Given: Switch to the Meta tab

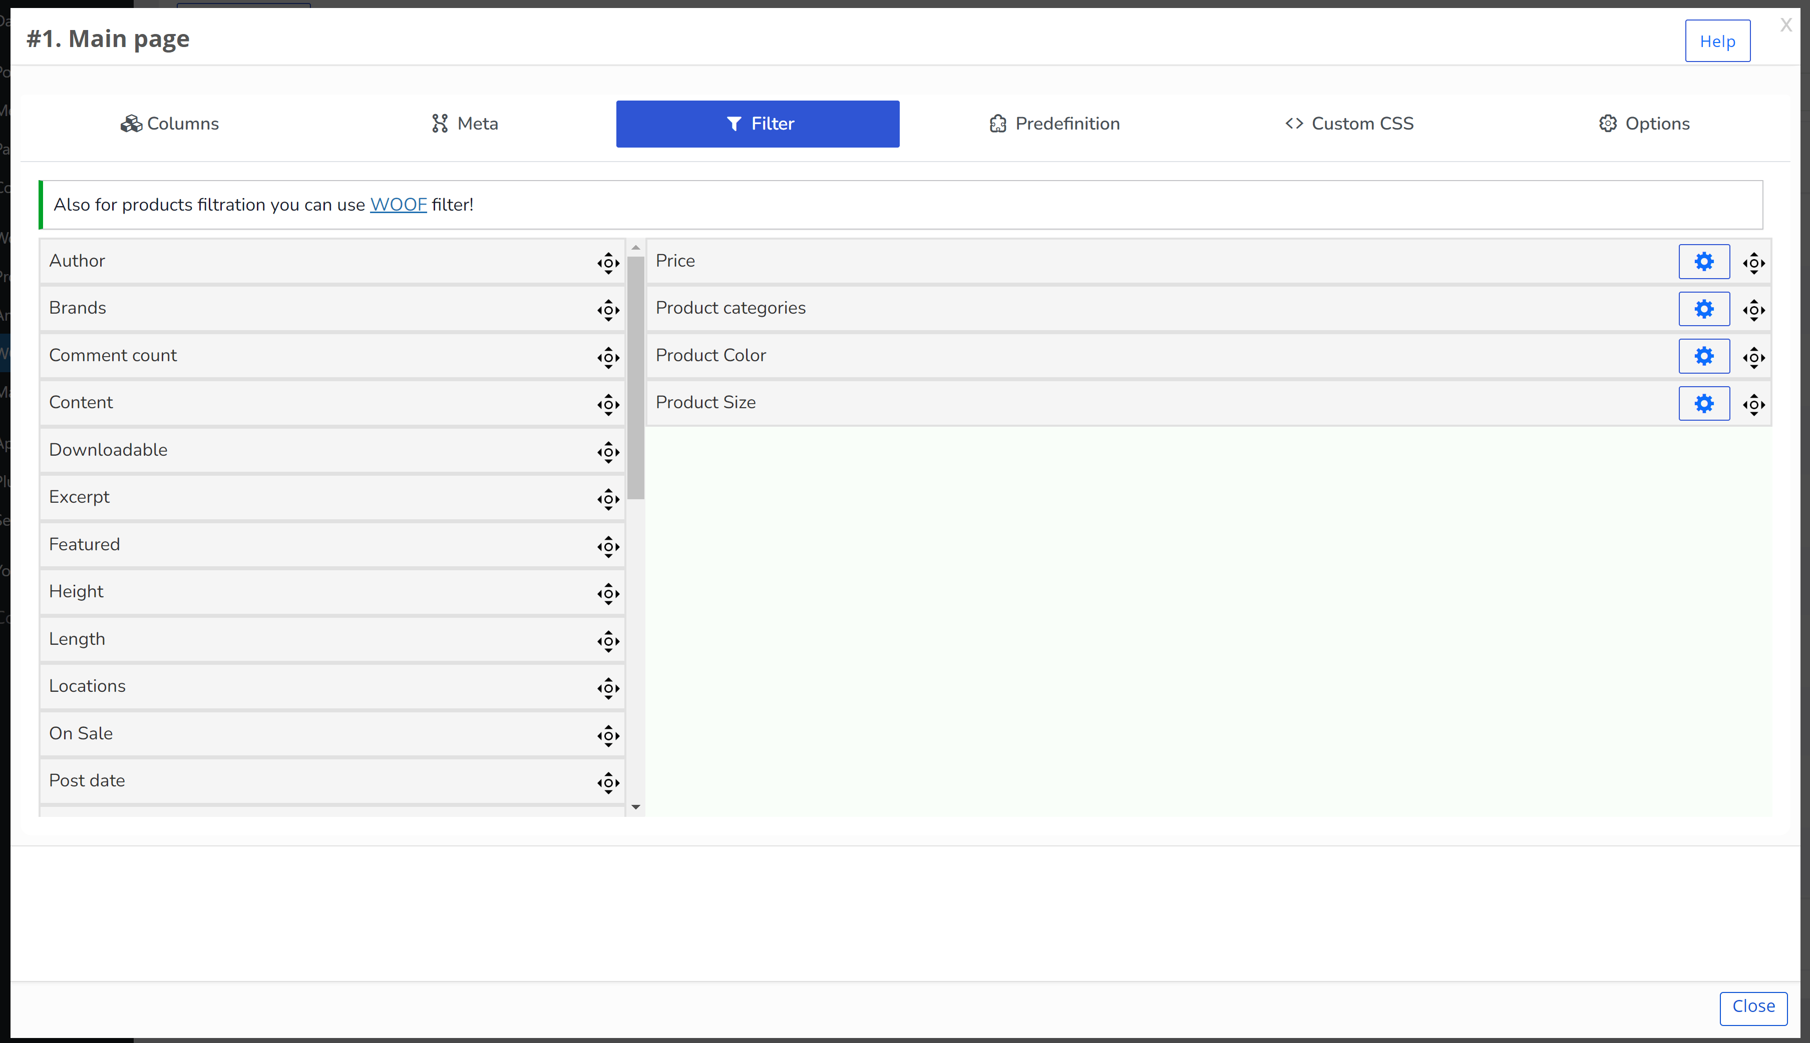Looking at the screenshot, I should [465, 123].
